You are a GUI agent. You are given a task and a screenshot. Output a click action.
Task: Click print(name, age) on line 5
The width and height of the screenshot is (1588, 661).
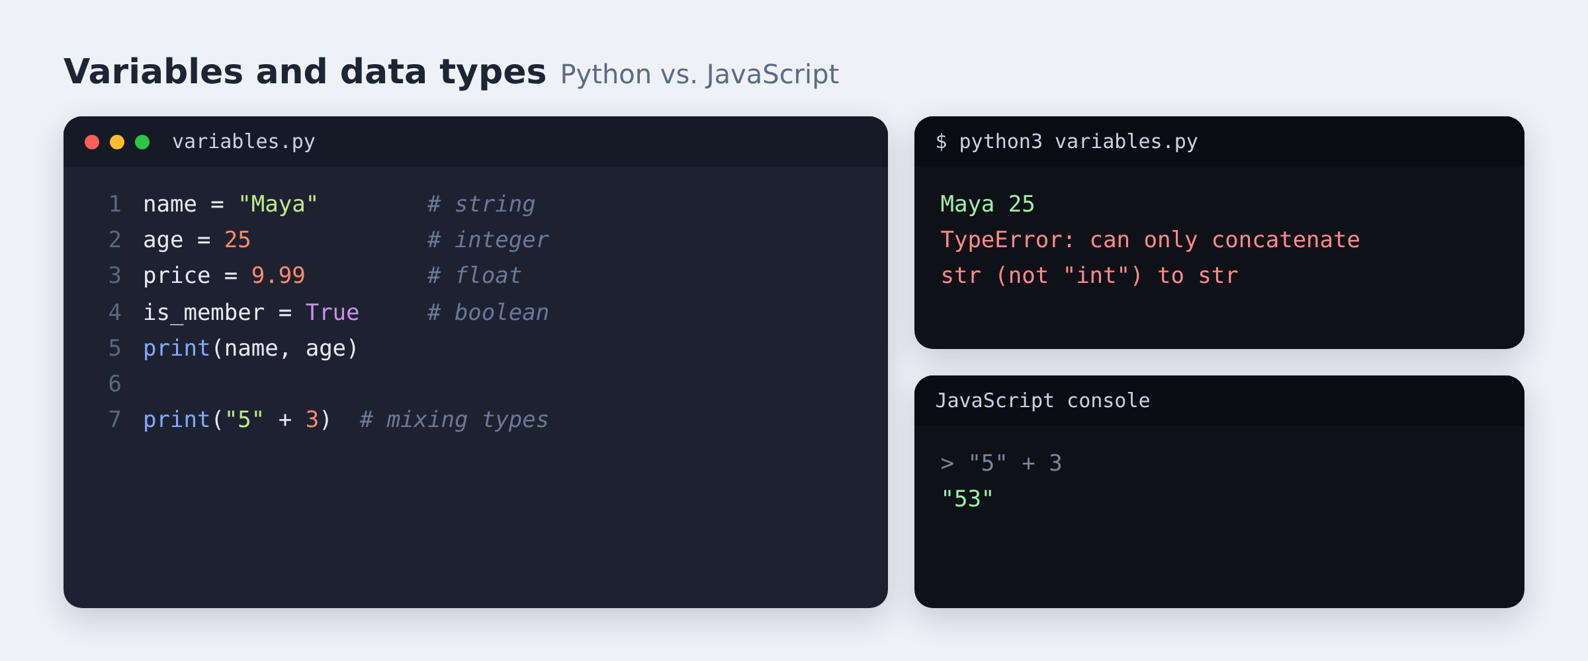pos(251,348)
